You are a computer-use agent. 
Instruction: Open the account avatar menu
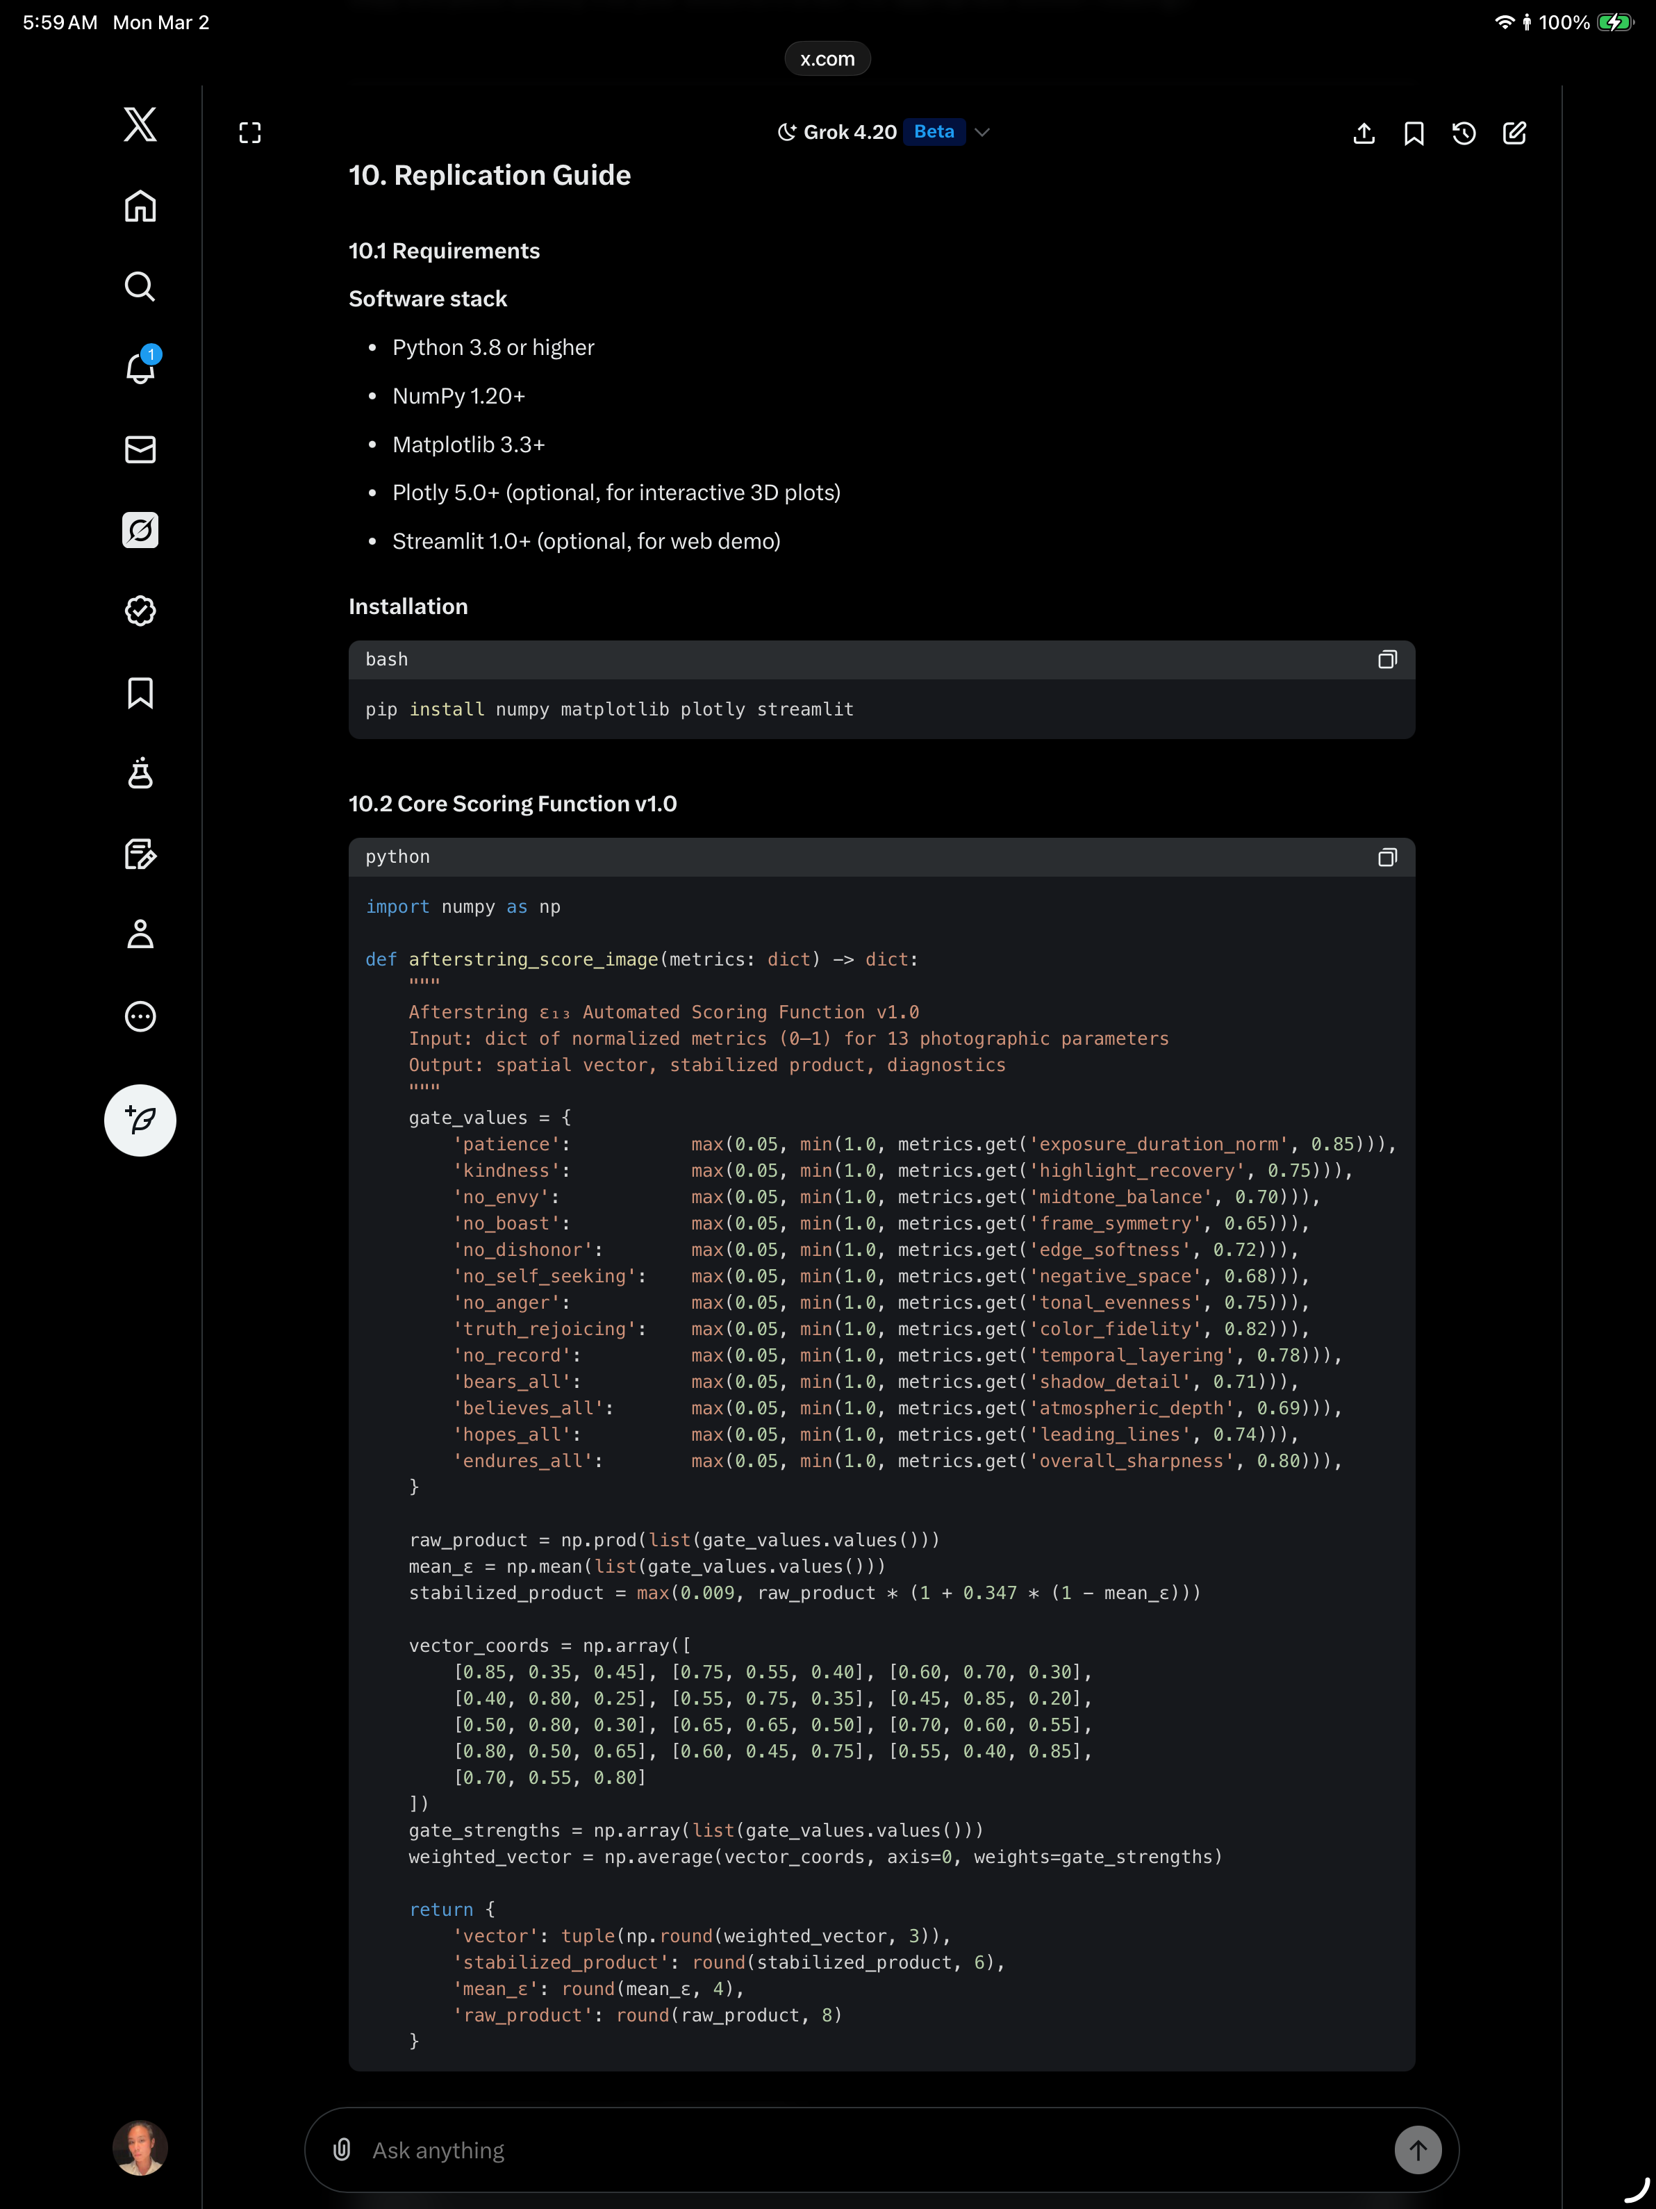(140, 2147)
